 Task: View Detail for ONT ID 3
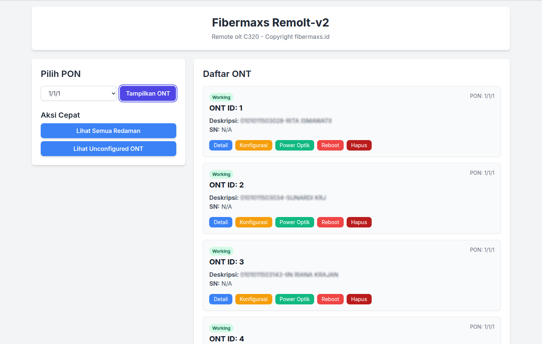tap(221, 299)
